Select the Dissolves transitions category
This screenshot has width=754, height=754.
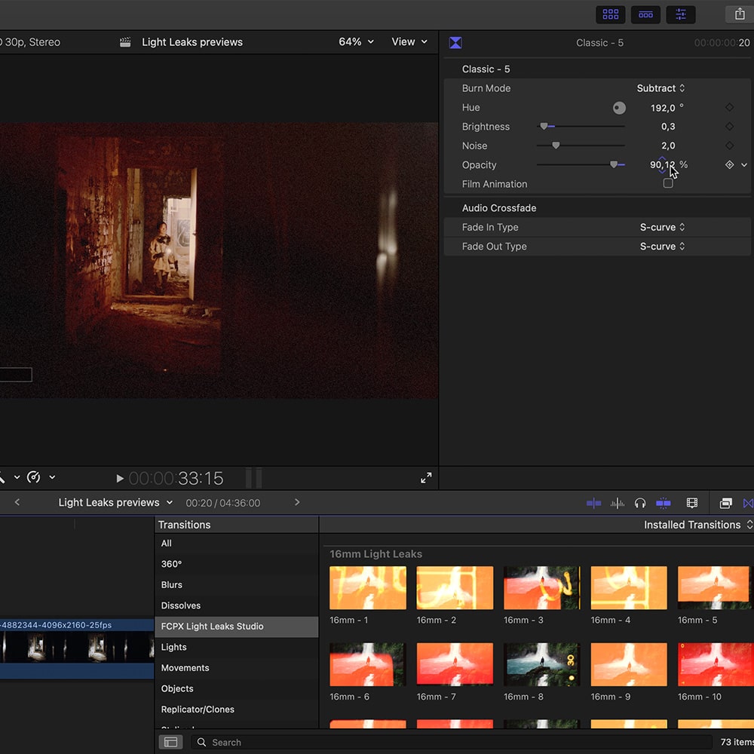pyautogui.click(x=181, y=605)
